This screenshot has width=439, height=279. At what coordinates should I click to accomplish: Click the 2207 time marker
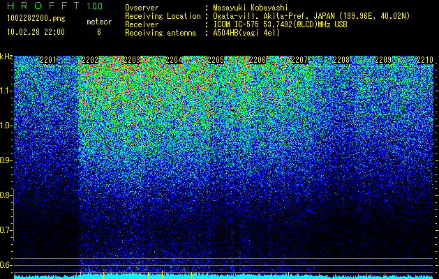click(299, 60)
